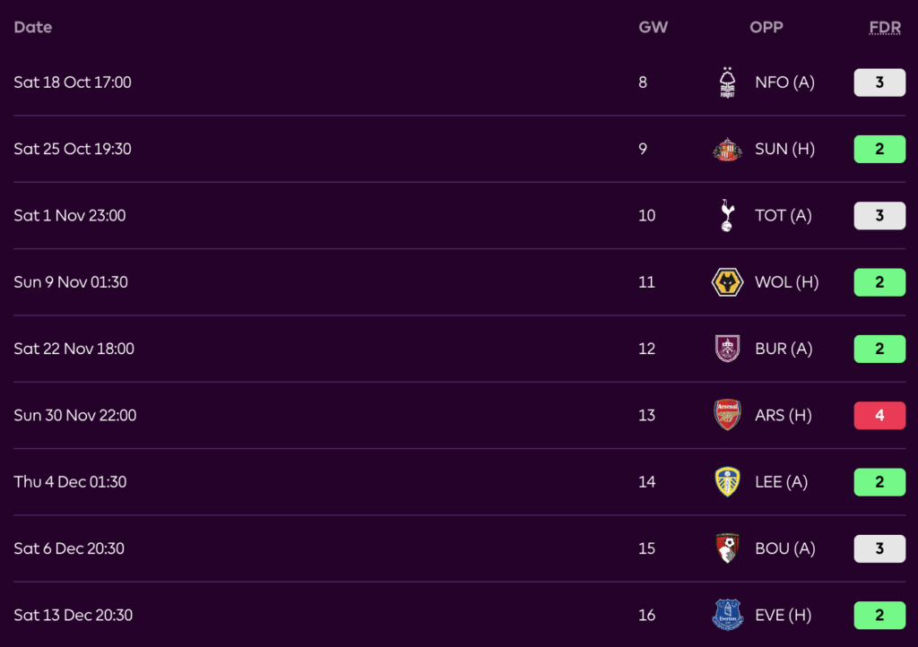918x647 pixels.
Task: Click the Thu 4 Dec 01:30 fixture date
Action: (71, 482)
